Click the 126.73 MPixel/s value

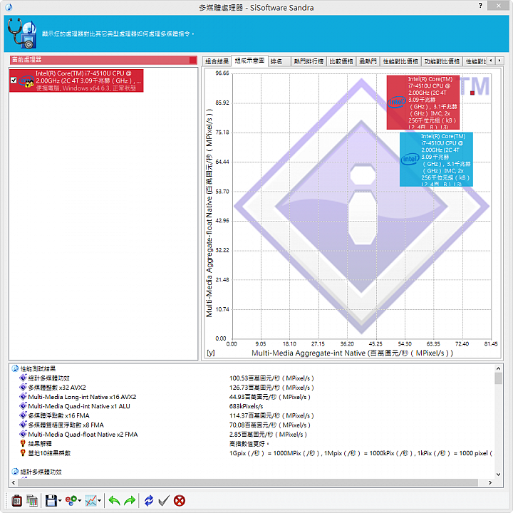pos(271,388)
